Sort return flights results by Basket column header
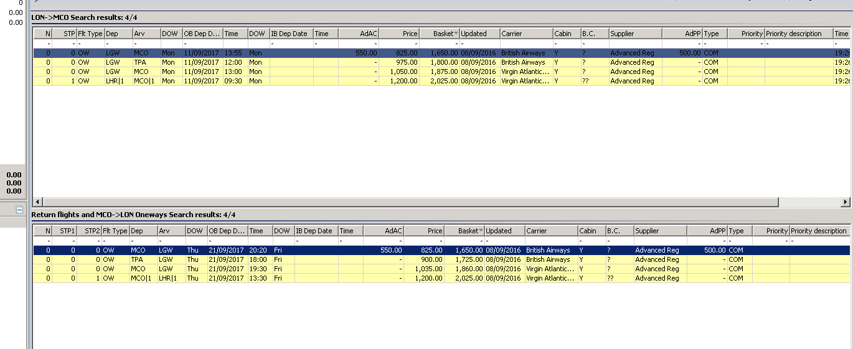 464,231
